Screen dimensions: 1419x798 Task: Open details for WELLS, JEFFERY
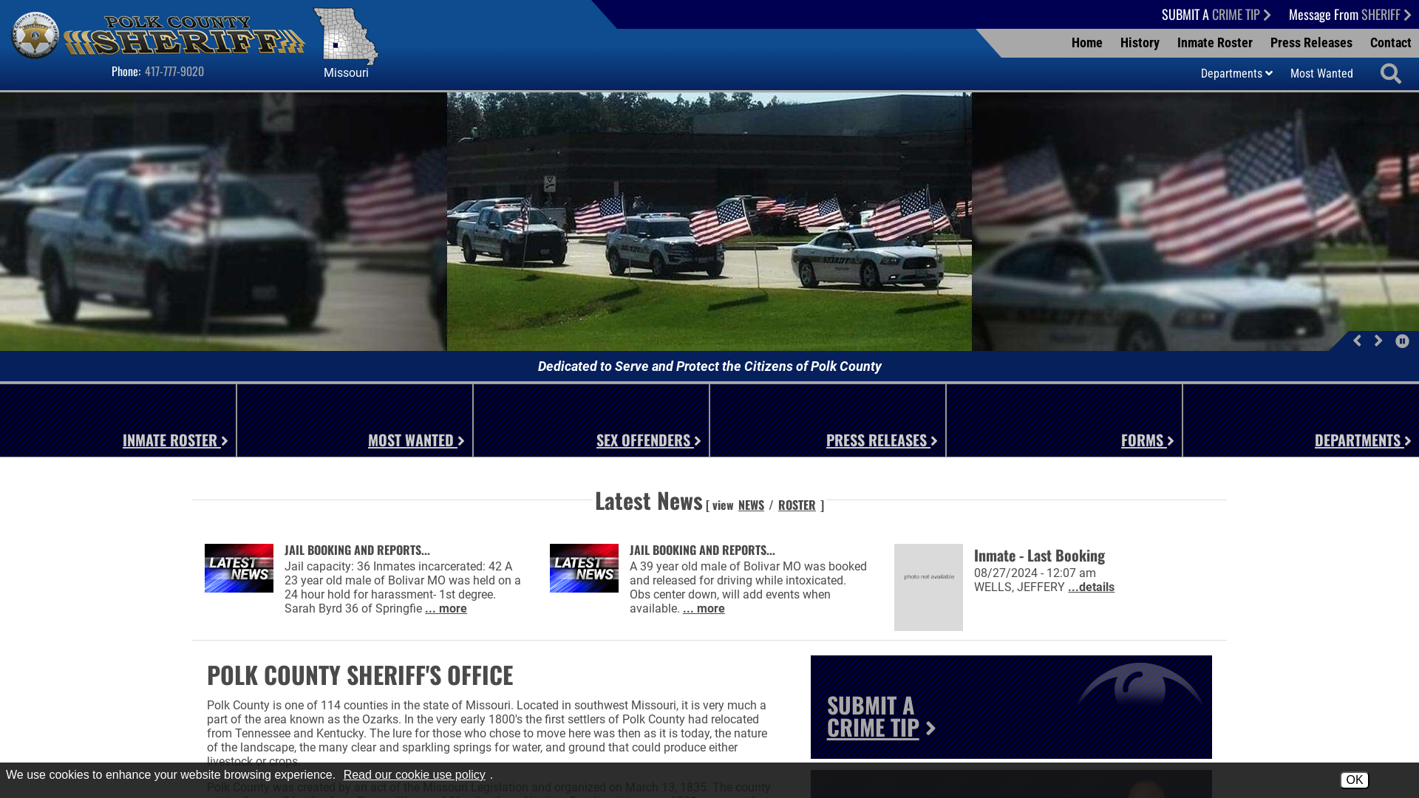(x=1091, y=587)
